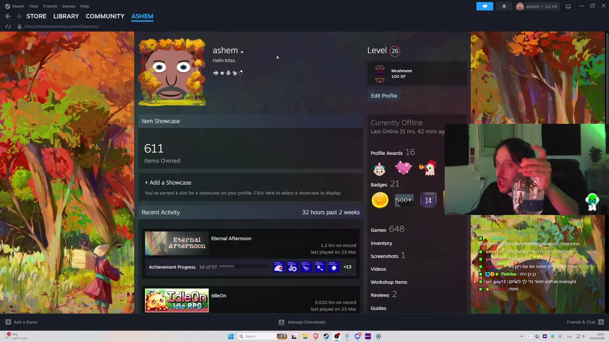This screenshot has width=609, height=342.
Task: Go back with the left arrow
Action: click(8, 16)
